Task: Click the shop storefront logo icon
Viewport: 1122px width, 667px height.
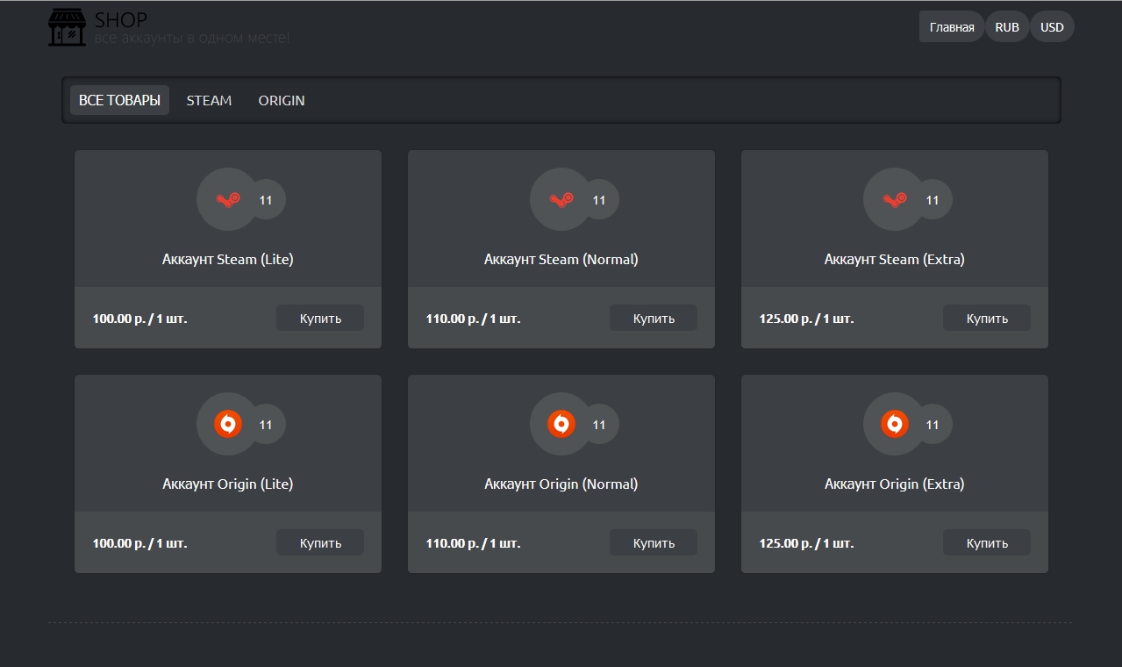Action: 67,27
